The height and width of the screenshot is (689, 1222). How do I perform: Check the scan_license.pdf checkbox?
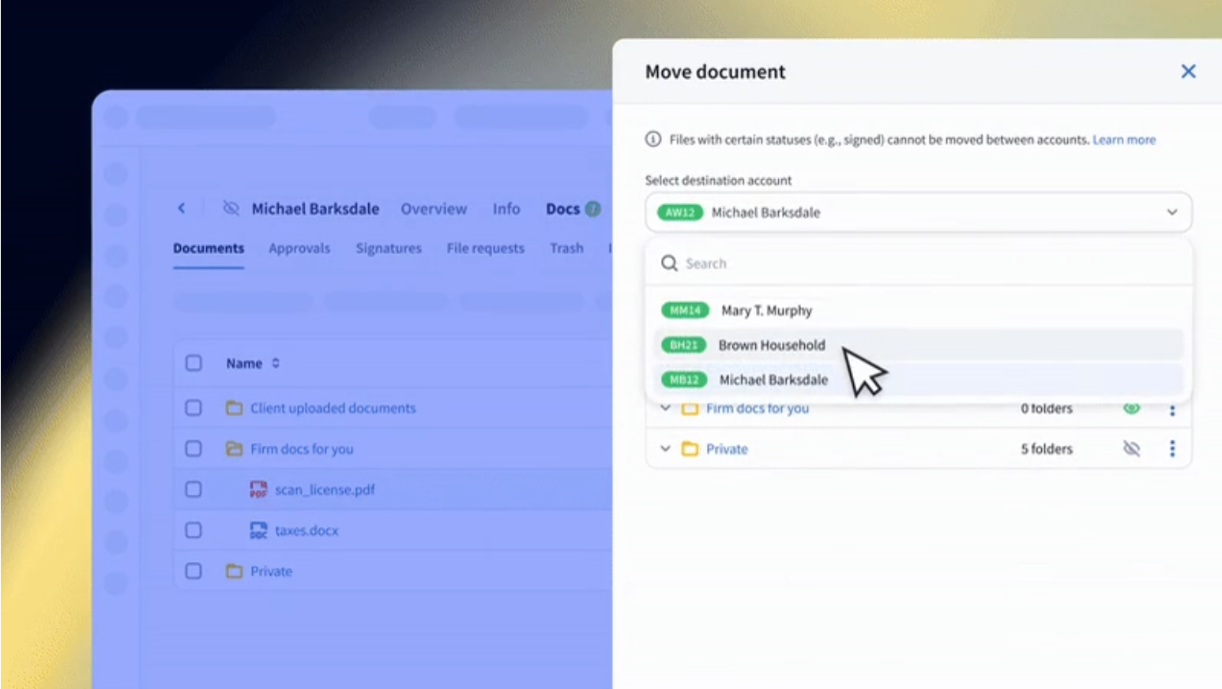pyautogui.click(x=194, y=489)
